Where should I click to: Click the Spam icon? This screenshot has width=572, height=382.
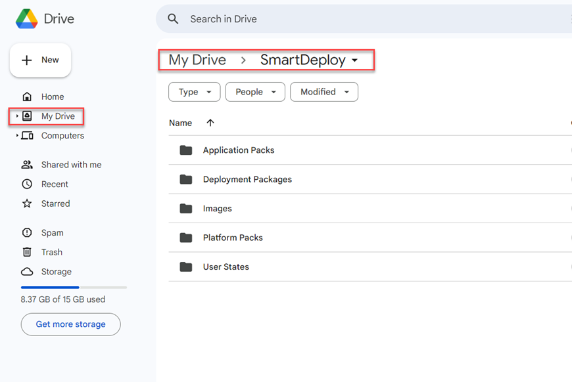point(27,233)
